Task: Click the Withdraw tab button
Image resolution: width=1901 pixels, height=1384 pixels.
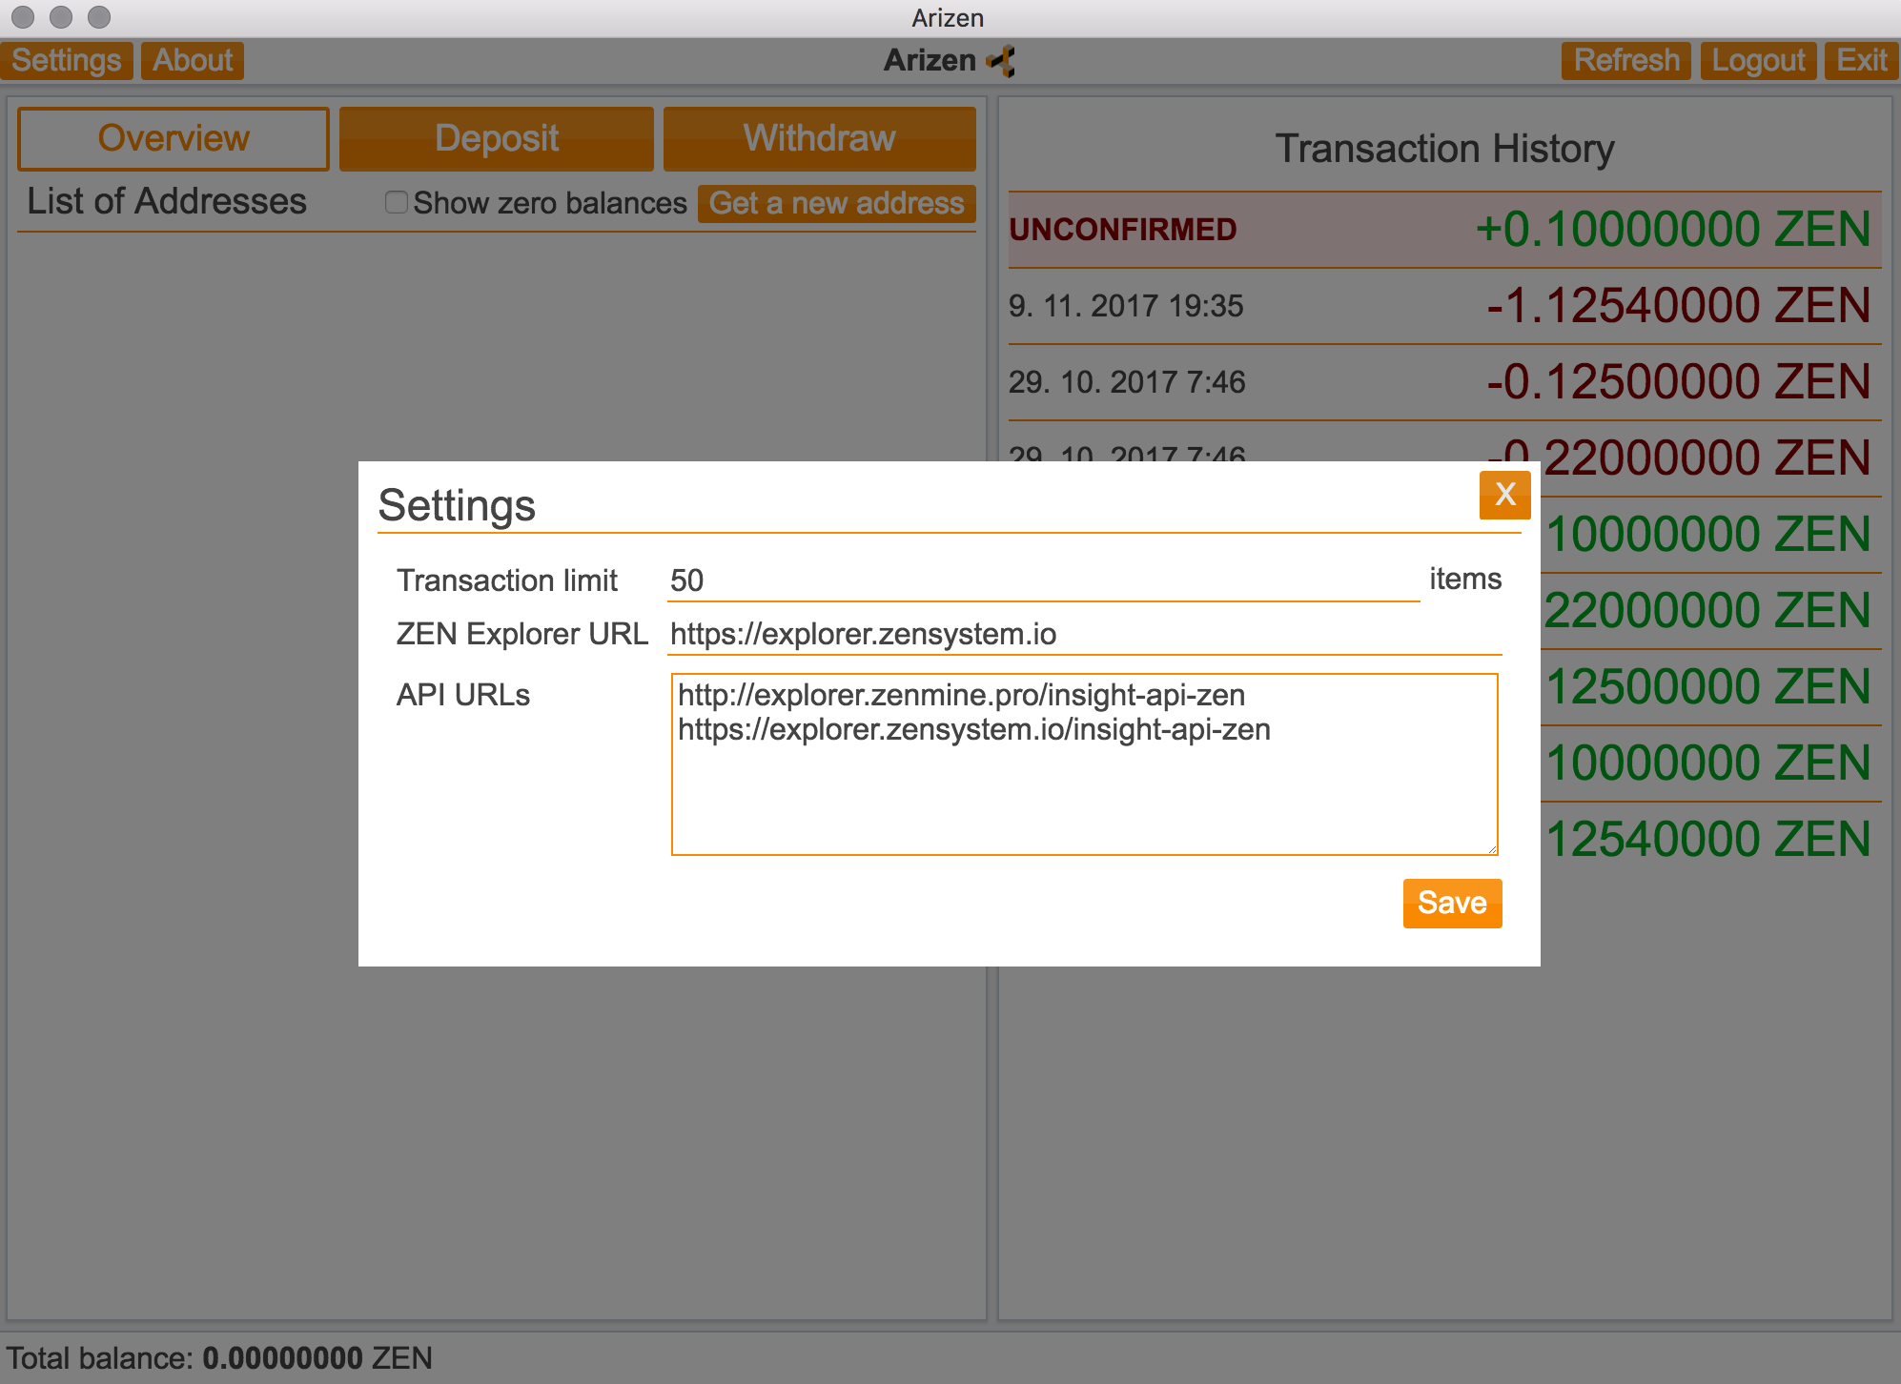Action: (x=818, y=139)
